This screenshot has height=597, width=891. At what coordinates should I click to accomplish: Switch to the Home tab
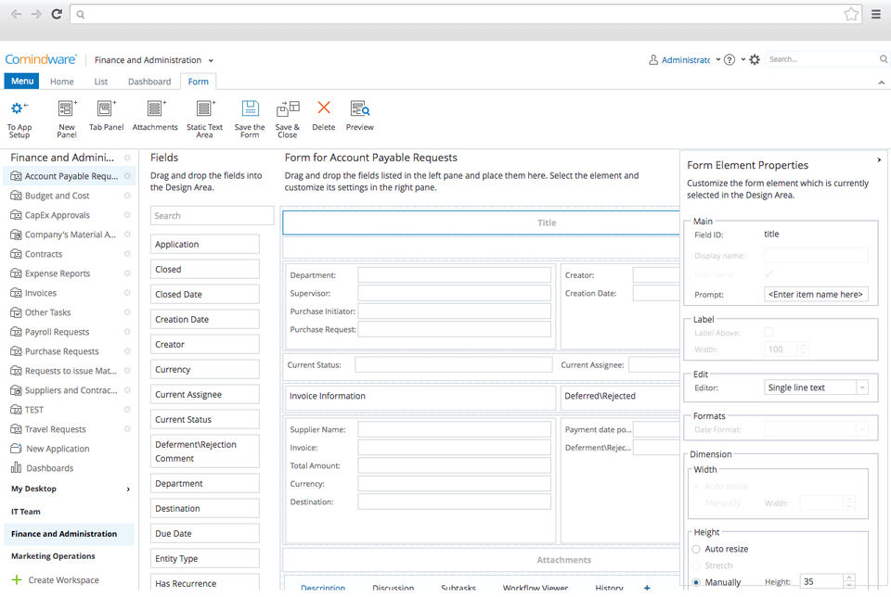[62, 82]
